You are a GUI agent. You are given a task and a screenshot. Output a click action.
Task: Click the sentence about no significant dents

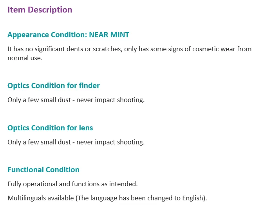click(130, 54)
